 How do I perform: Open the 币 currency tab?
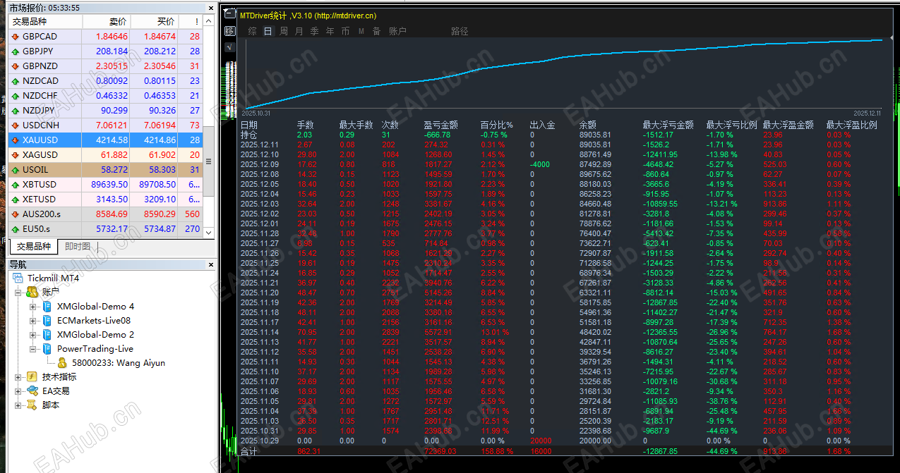click(x=346, y=31)
